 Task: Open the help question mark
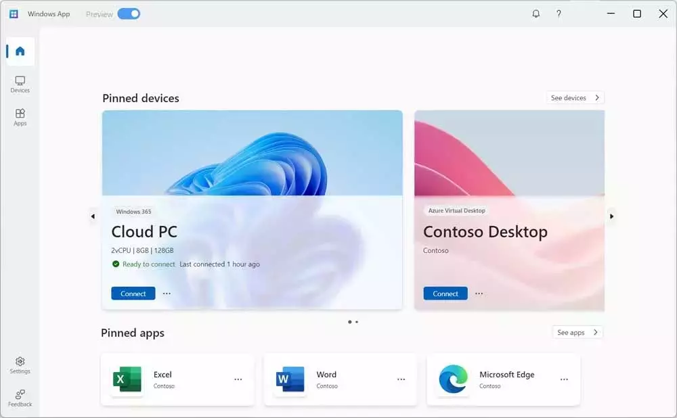pos(559,14)
